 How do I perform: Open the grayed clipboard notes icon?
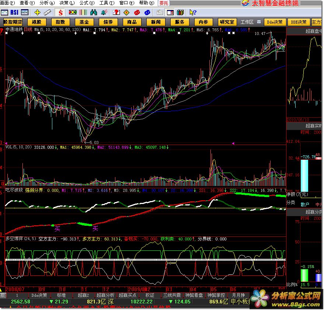[x=160, y=13]
